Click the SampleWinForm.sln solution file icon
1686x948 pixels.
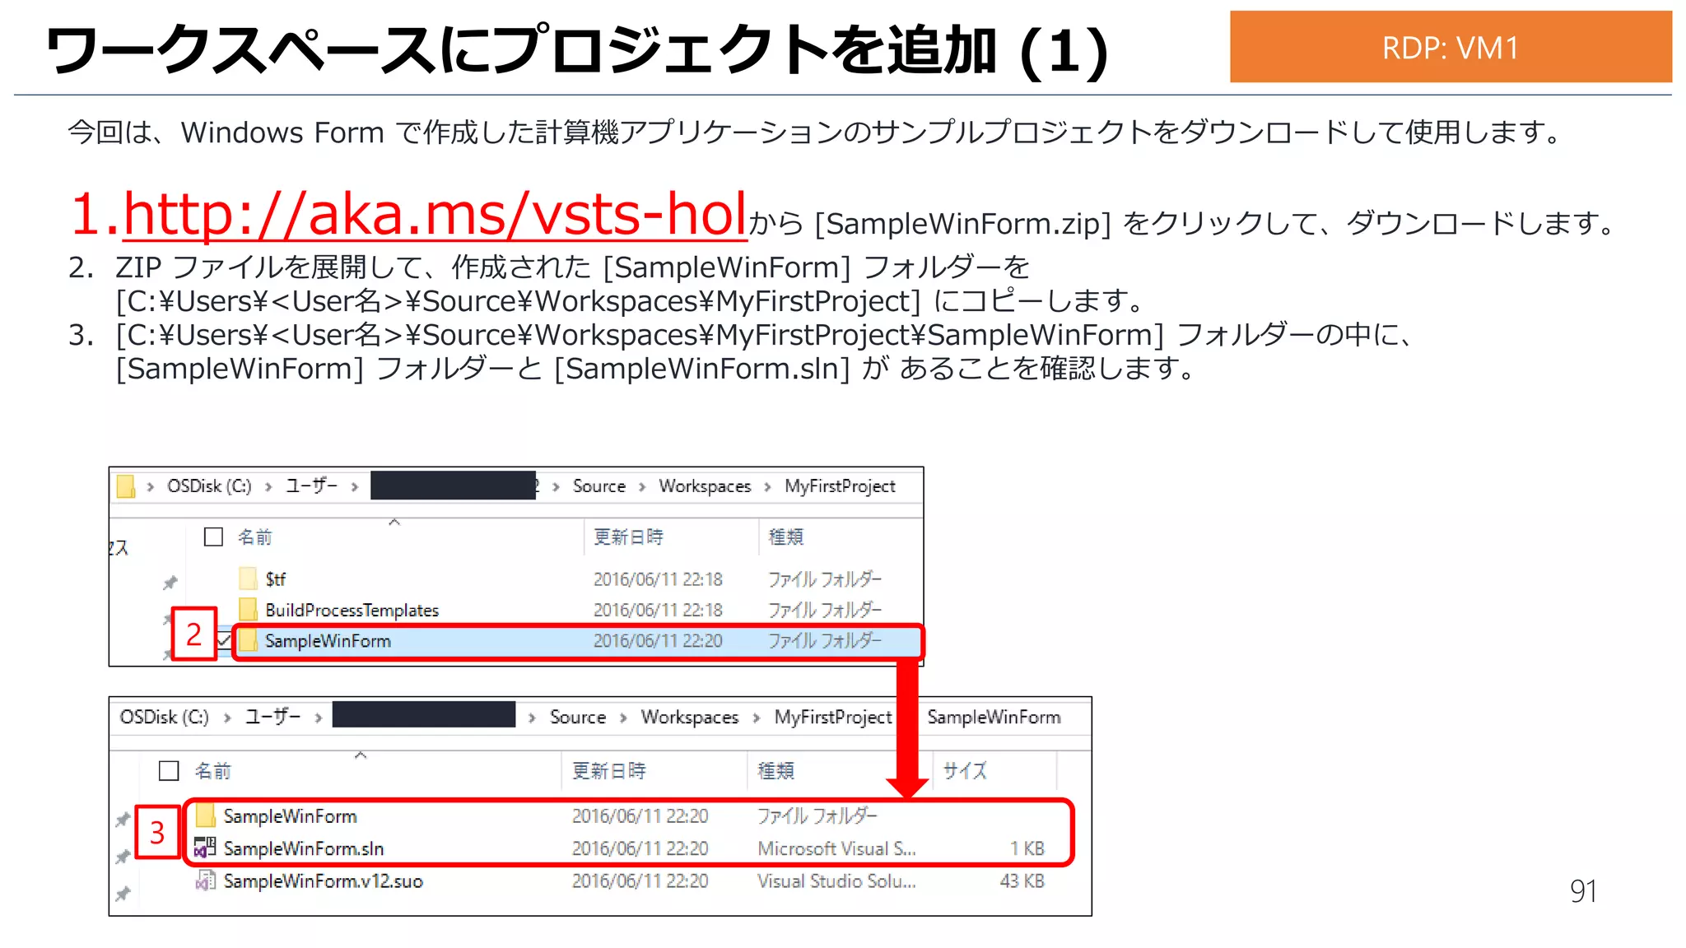[205, 848]
